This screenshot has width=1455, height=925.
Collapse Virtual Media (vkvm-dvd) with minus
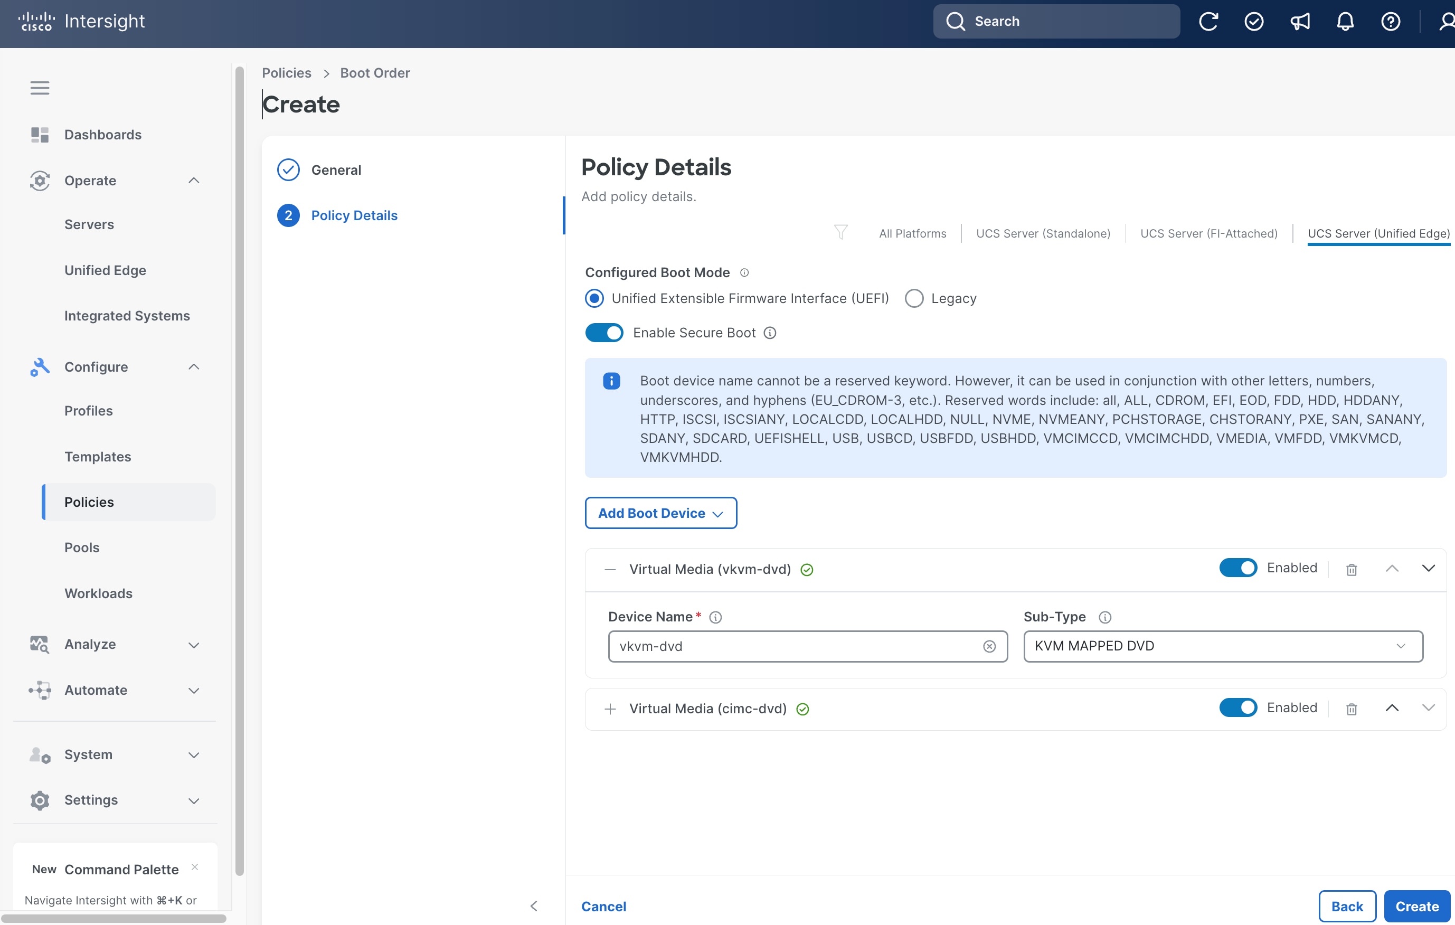point(610,569)
